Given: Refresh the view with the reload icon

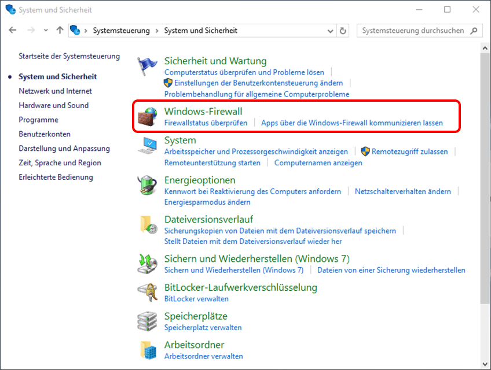Looking at the screenshot, I should (343, 31).
